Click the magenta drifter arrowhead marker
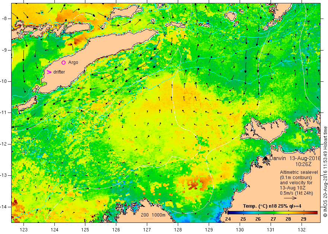The image size is (328, 234). (49, 72)
